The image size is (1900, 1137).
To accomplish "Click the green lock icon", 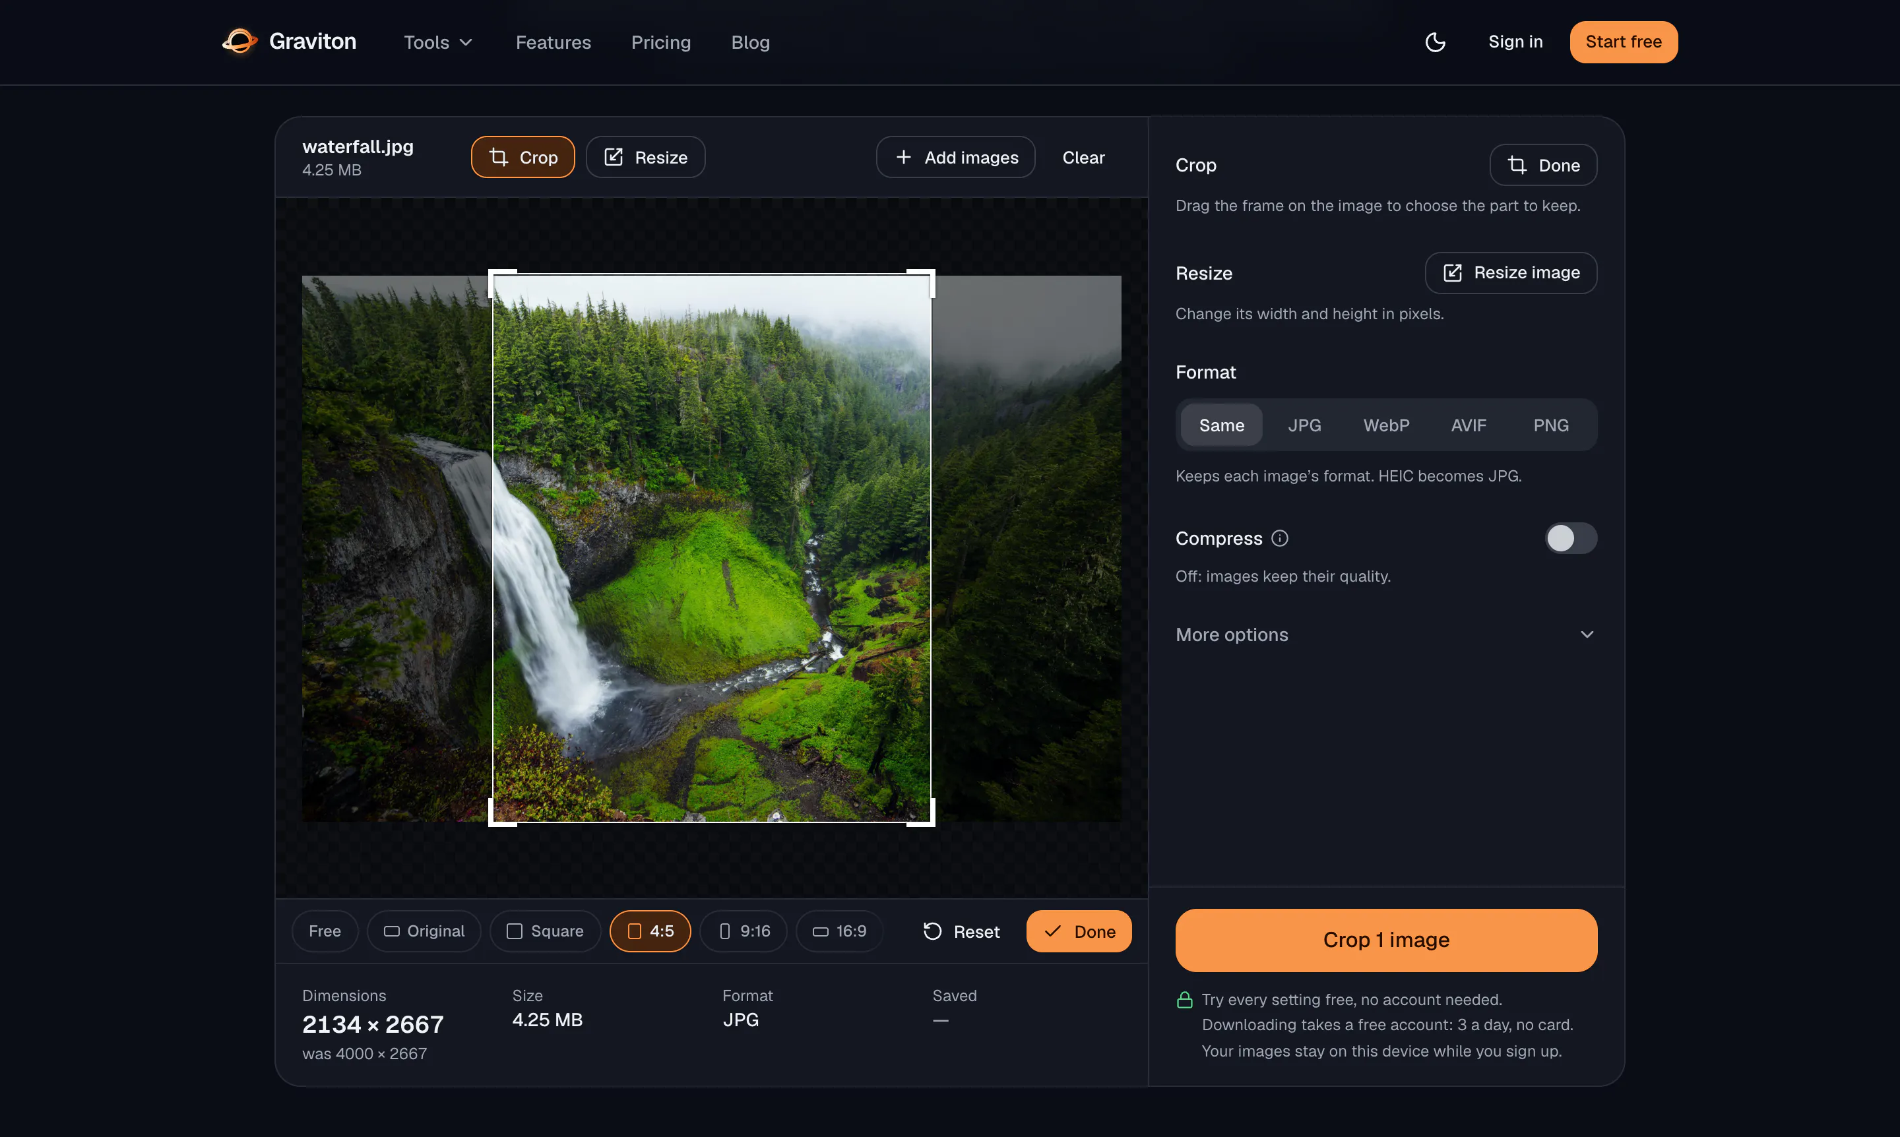I will 1184,1000.
